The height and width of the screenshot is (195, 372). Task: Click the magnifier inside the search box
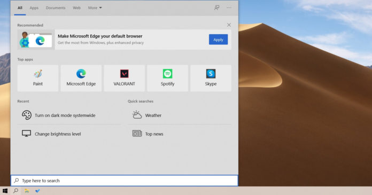tap(17, 181)
